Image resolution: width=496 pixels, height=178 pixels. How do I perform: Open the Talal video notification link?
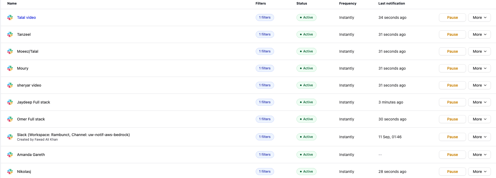[x=26, y=17]
